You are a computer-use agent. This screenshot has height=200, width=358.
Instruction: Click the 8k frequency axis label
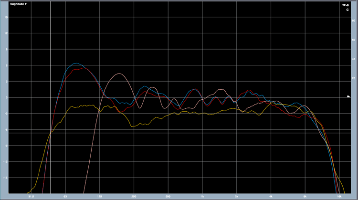click(305, 196)
